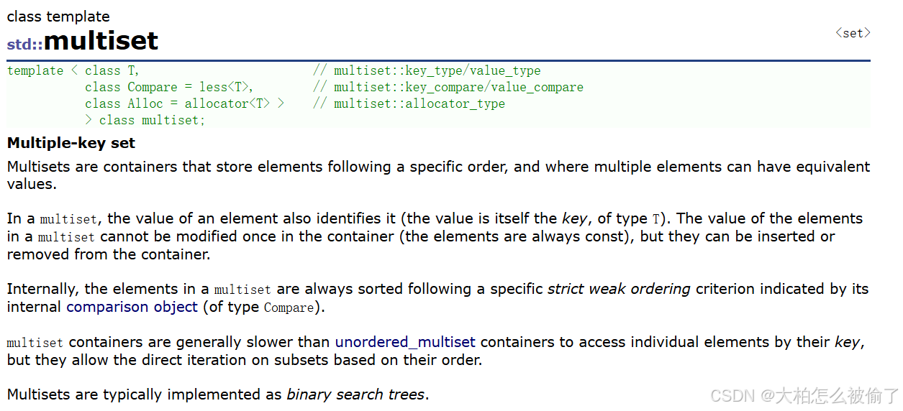903x411 pixels.
Task: Click the italic "strict weak ordering" phrase
Action: [619, 289]
